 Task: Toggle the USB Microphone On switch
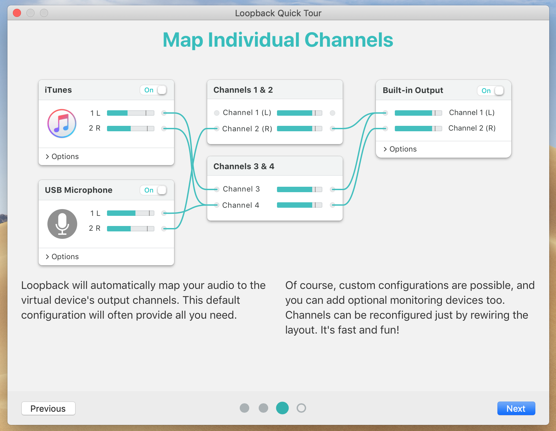(153, 190)
